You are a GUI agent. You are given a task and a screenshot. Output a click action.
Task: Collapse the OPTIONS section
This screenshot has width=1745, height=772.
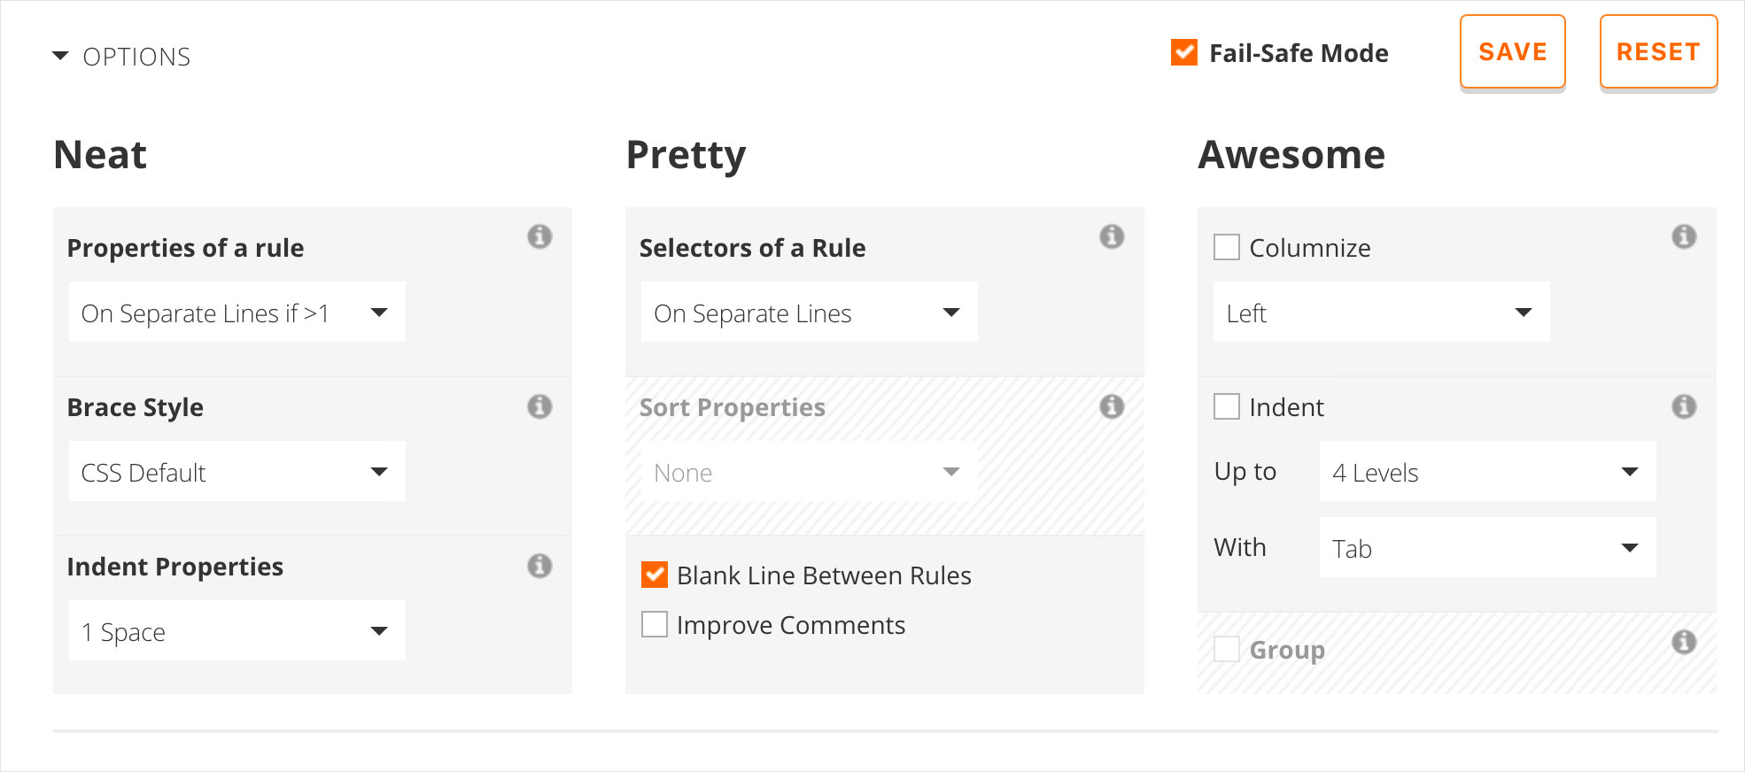pos(121,57)
